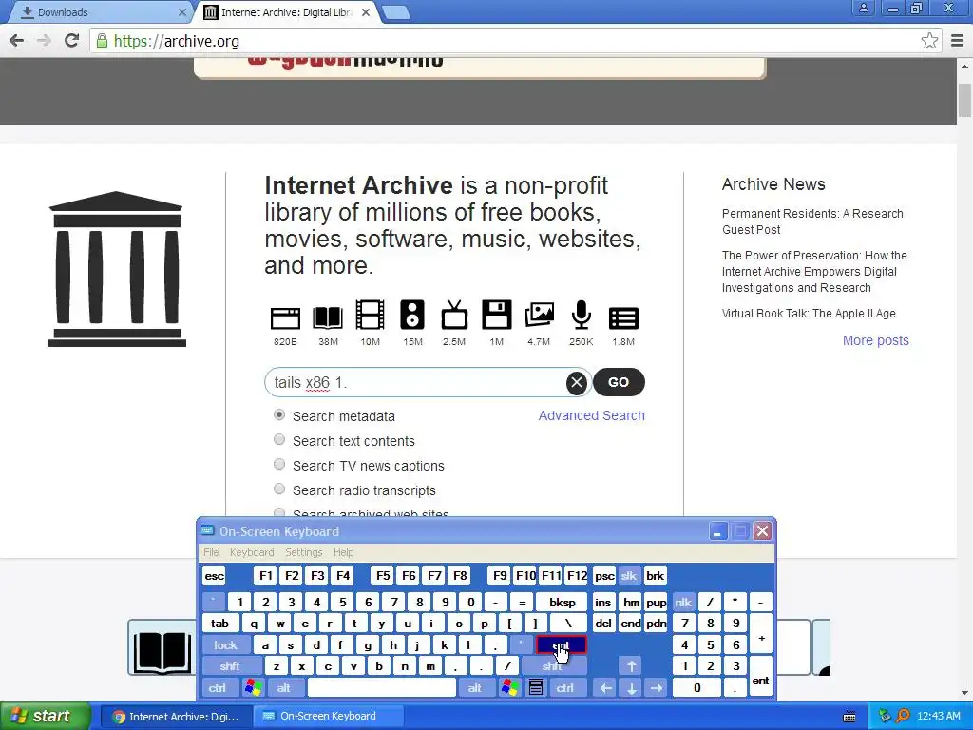Viewport: 973px width, 730px height.
Task: Click the esc key on keyboard
Action: point(214,575)
